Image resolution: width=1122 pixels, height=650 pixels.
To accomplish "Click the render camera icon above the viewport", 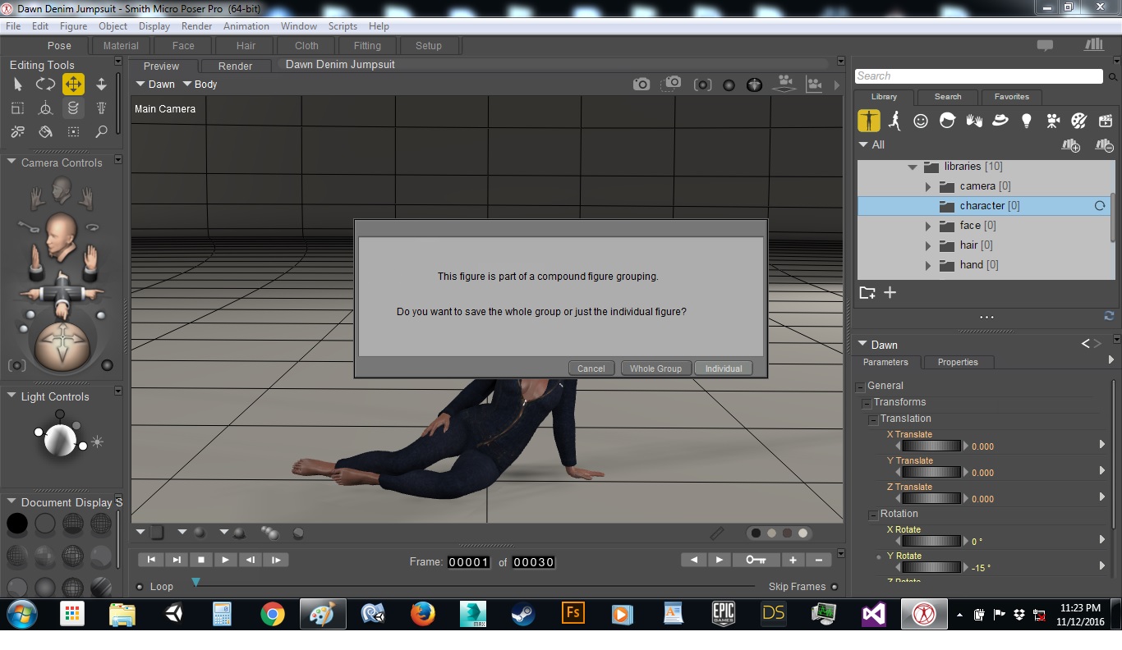I will [641, 85].
